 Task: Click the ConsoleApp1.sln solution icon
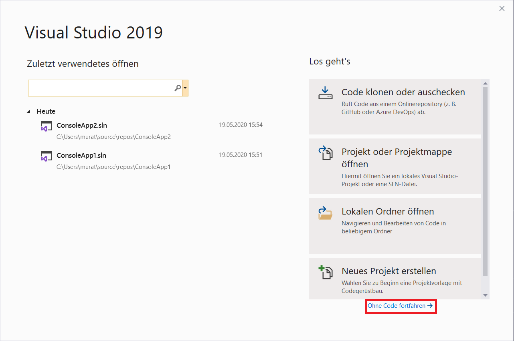(46, 156)
